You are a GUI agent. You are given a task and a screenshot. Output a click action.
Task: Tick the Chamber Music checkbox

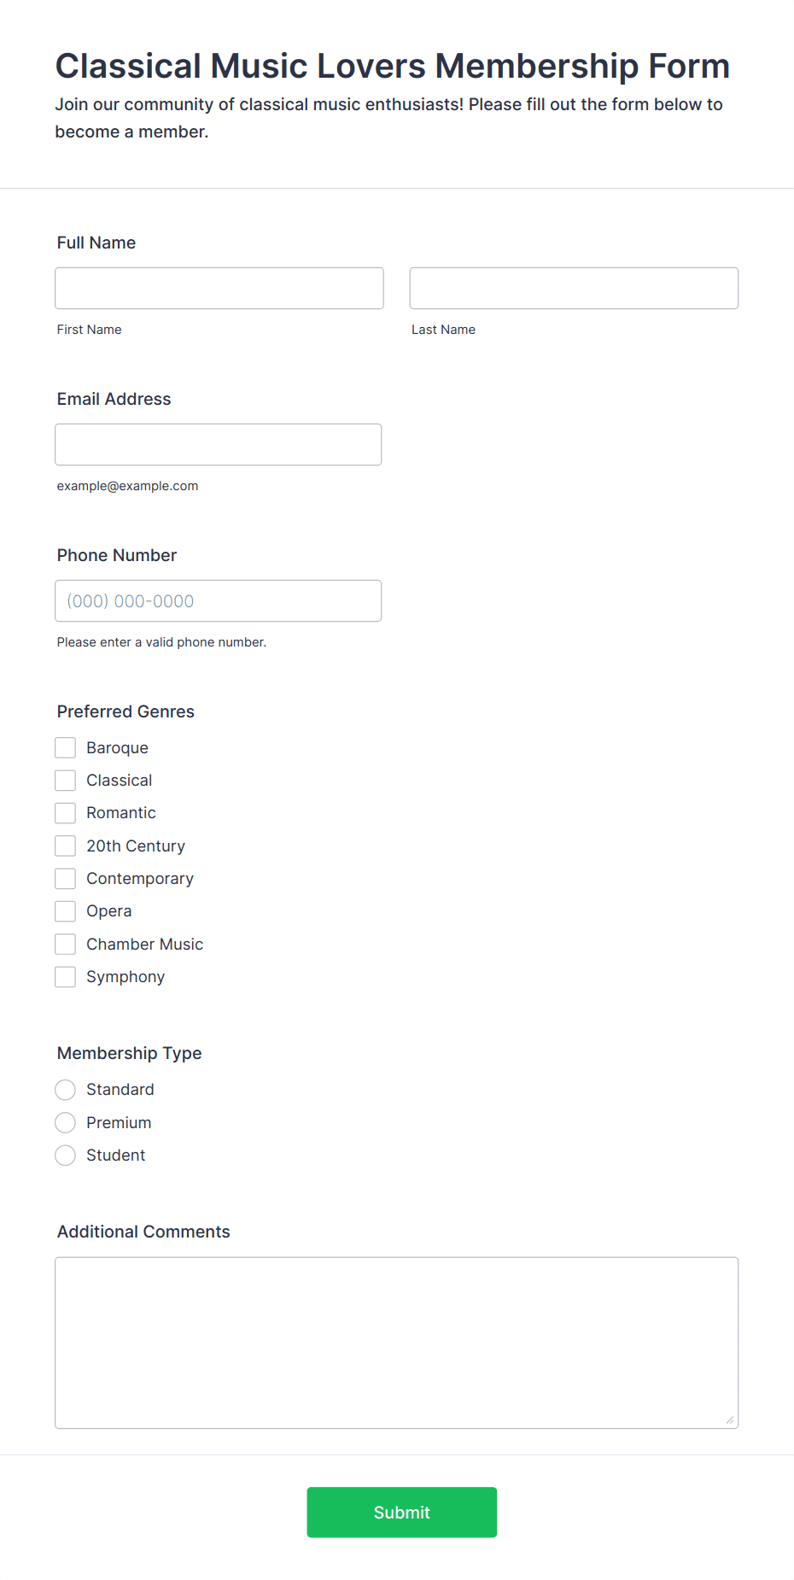point(66,944)
